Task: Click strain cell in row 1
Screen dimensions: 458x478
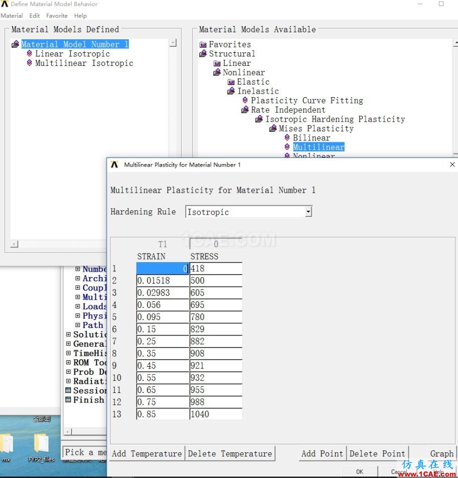Action: click(x=163, y=269)
